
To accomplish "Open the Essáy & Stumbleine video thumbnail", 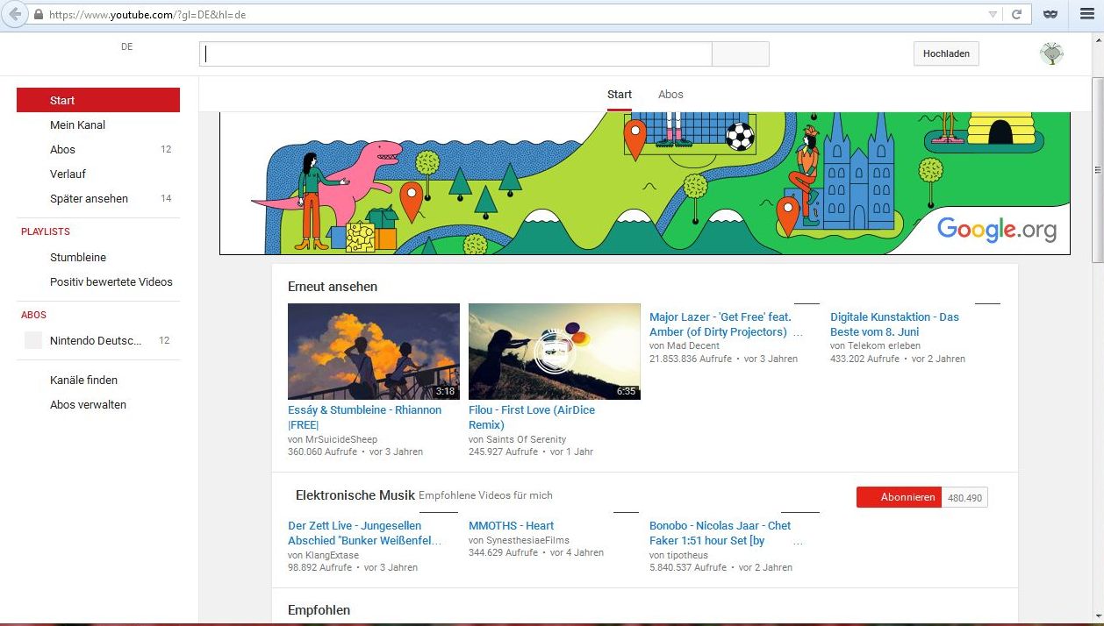I will pyautogui.click(x=374, y=352).
